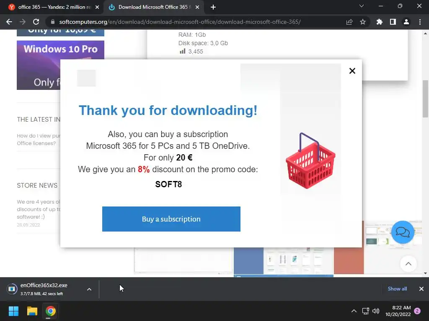Click the address bar URL field
This screenshot has width=429, height=321.
180,22
